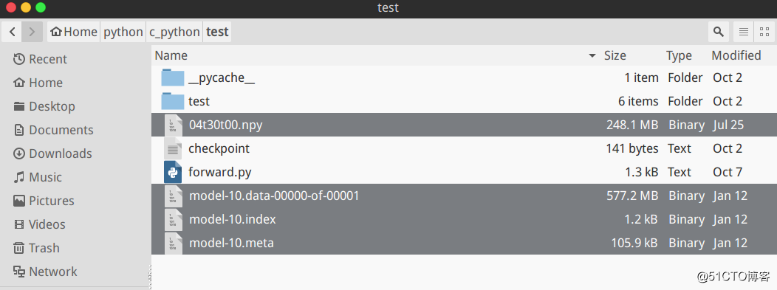The image size is (777, 290).
Task: Go back with the left arrow
Action: [x=13, y=32]
